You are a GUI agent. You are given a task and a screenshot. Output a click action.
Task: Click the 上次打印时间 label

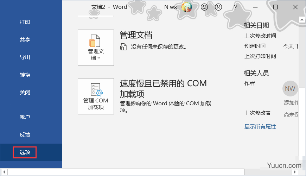(260, 56)
